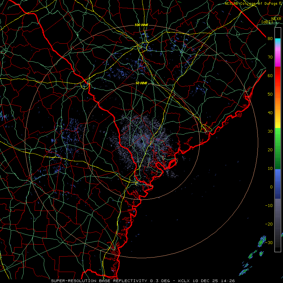The image size is (283, 283).
Task: Click the -10 value on dBZ scale
Action: pos(269,205)
